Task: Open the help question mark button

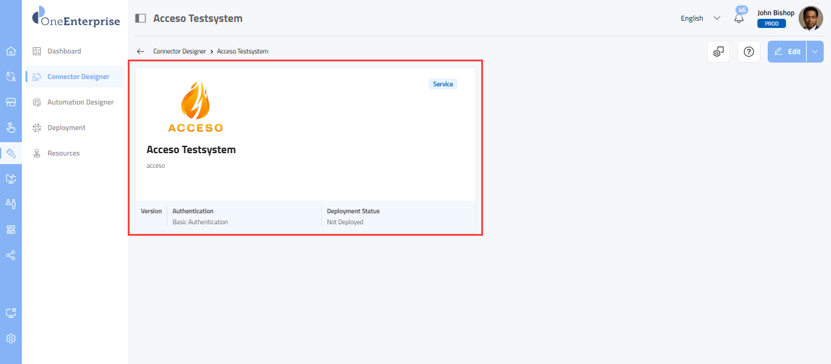Action: pyautogui.click(x=749, y=52)
